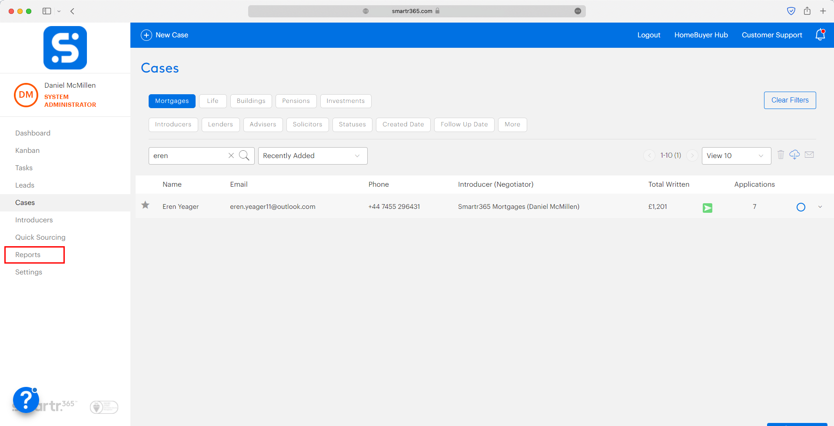Expand the Eren Yeager row chevron
Screen dimensions: 834x426
tap(820, 207)
